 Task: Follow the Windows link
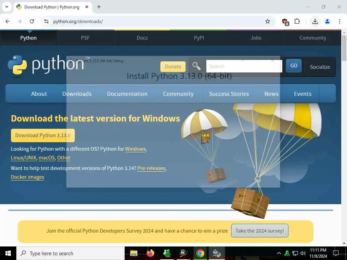tap(136, 149)
